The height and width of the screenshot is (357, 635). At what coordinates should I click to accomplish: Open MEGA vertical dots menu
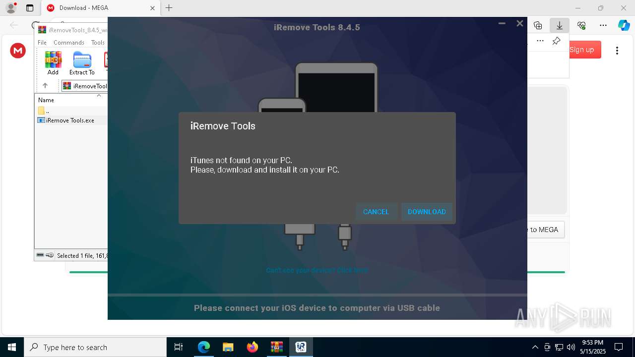pos(617,50)
